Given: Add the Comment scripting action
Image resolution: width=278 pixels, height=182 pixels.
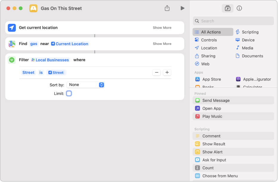Looking at the screenshot, I should coord(233,136).
